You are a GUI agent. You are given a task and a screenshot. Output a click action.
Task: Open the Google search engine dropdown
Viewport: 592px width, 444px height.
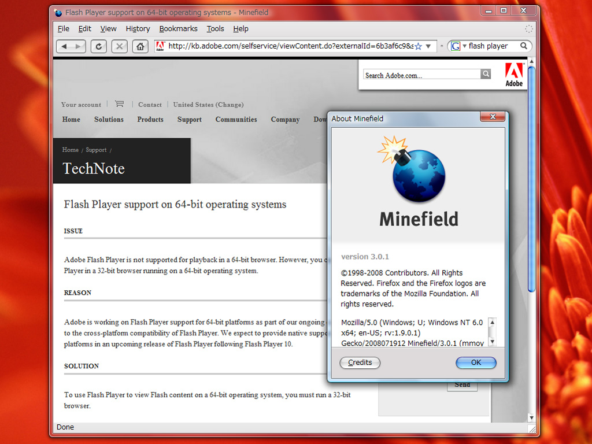(x=458, y=46)
